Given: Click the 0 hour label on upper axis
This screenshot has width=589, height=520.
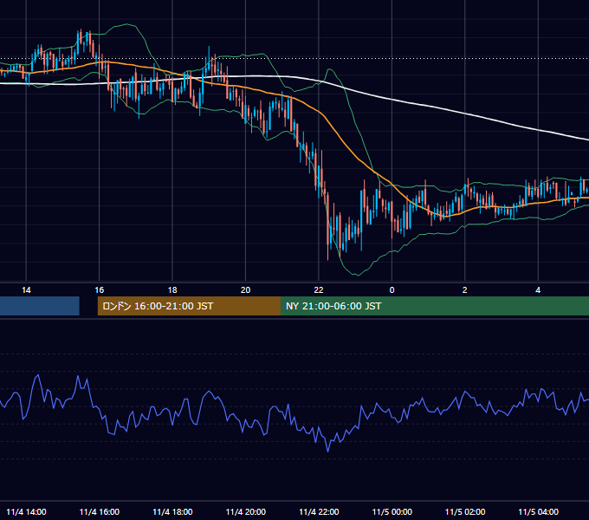Looking at the screenshot, I should [392, 290].
